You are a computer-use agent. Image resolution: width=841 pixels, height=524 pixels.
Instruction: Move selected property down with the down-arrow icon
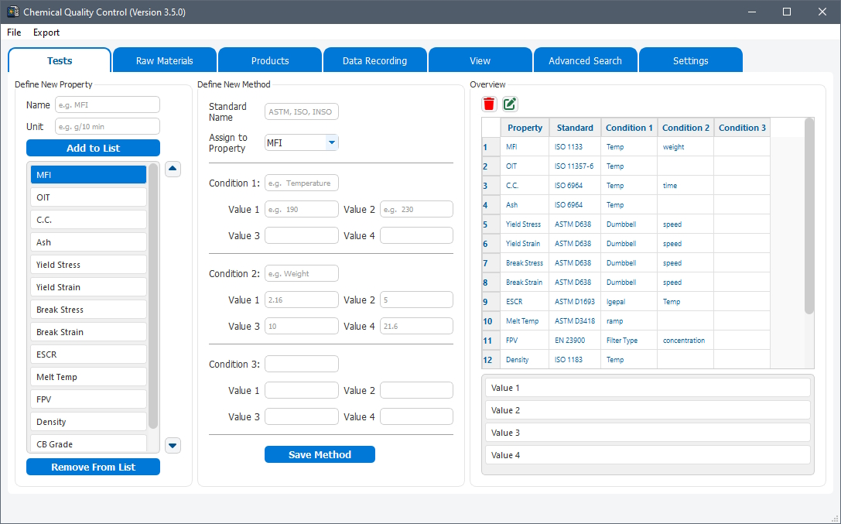click(172, 445)
